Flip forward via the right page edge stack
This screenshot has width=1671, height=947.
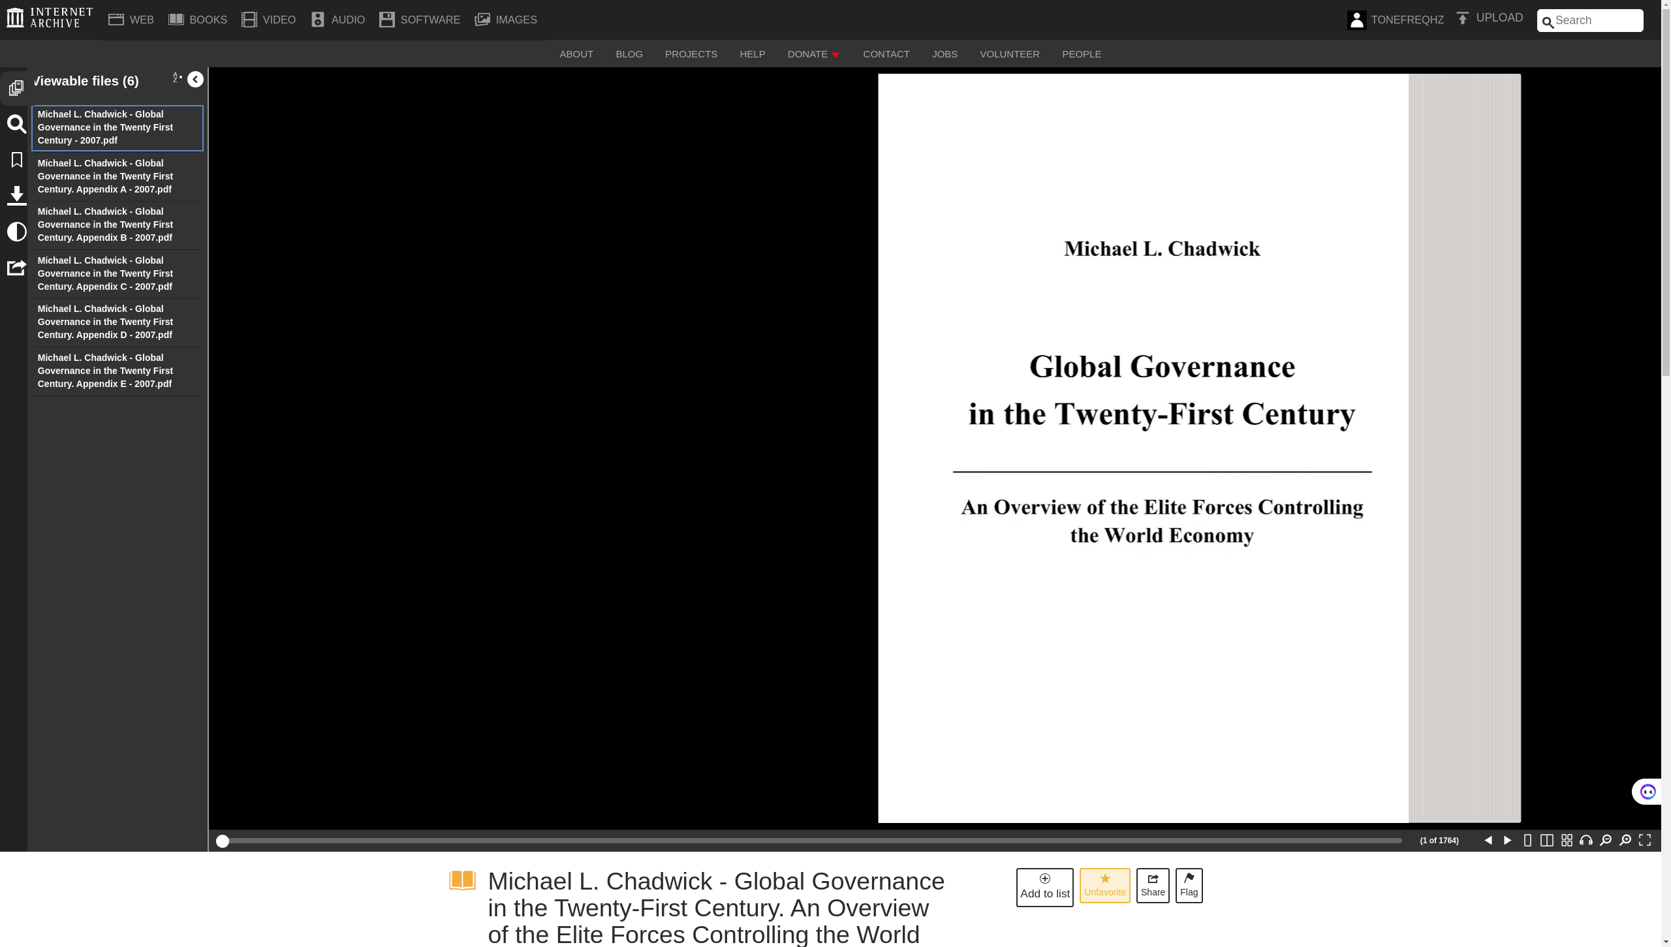(1465, 448)
